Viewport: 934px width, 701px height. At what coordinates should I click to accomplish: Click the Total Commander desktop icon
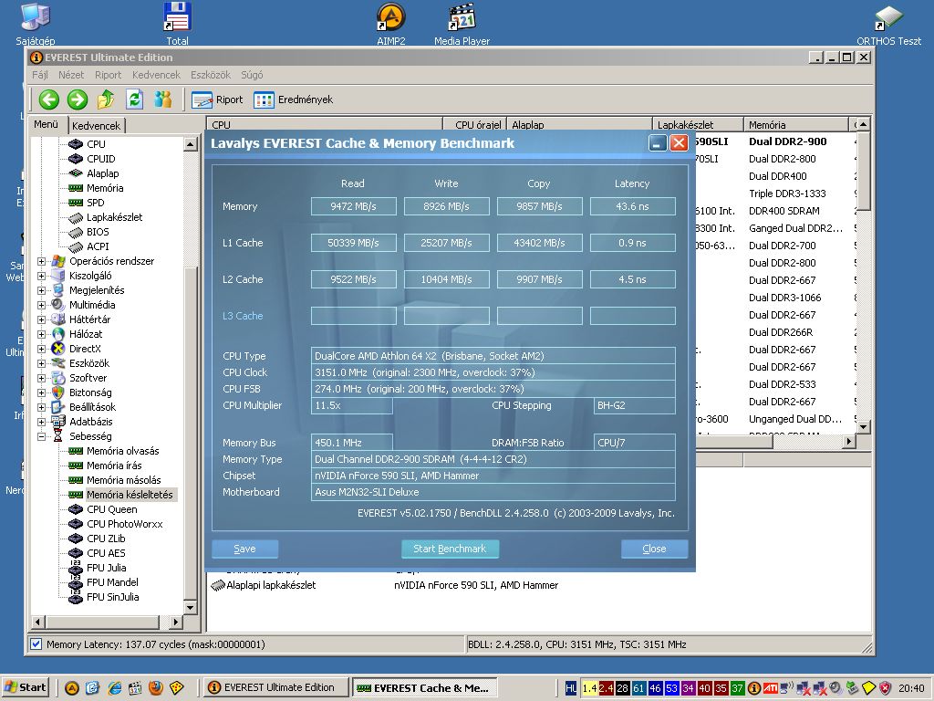[177, 24]
